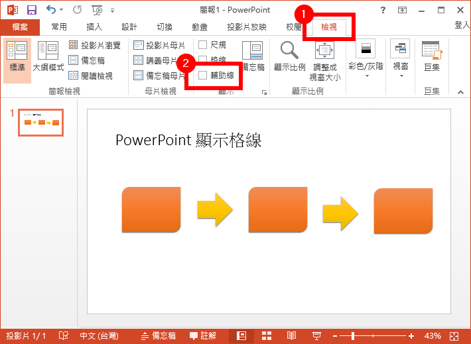Image resolution: width=471 pixels, height=344 pixels.
Task: Enable the 尺規 ruler checkbox
Action: pyautogui.click(x=203, y=44)
